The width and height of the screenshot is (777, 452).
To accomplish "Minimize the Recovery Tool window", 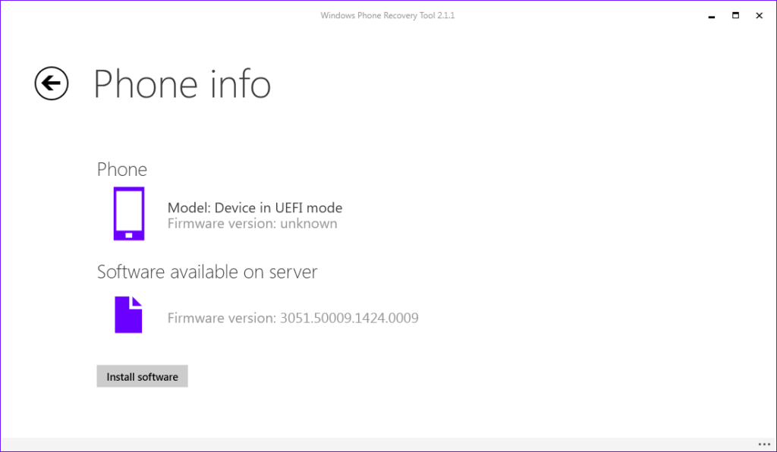I will [712, 16].
